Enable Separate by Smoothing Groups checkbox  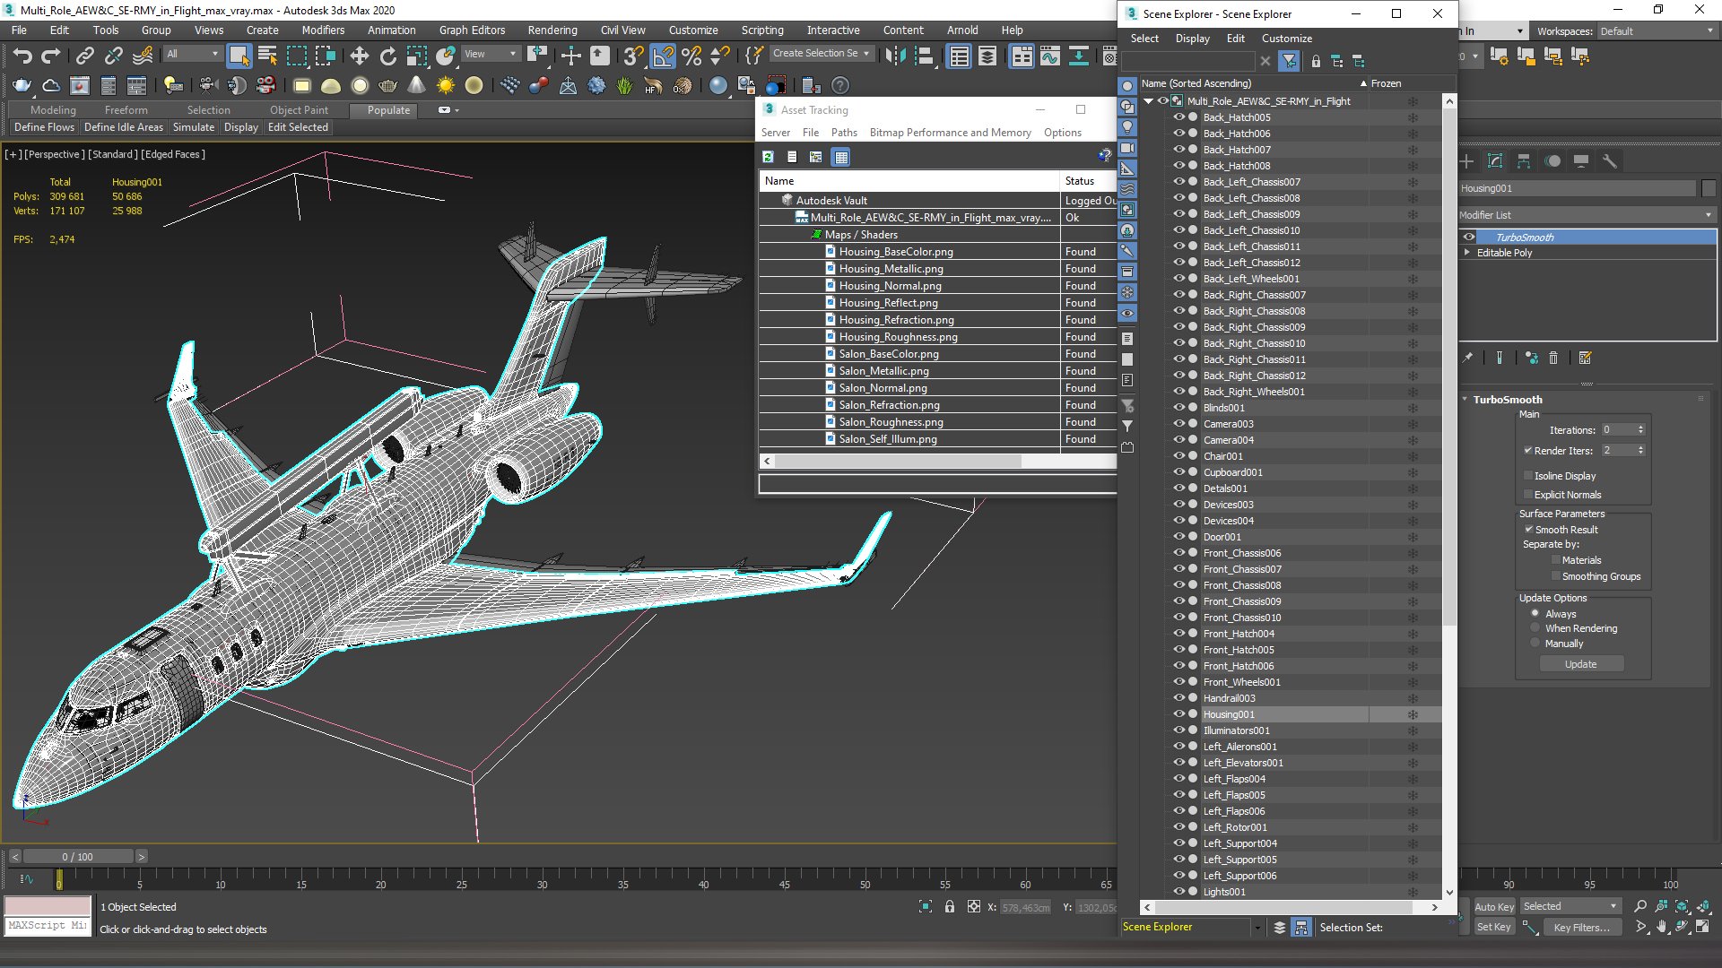(1555, 576)
